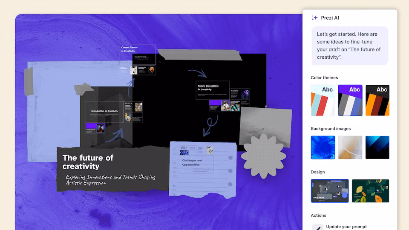Select the light blue and orange color theme

tap(323, 101)
